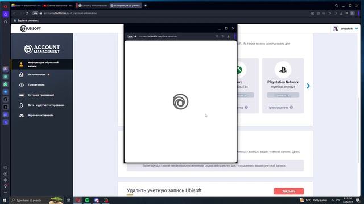Click the PlayStation Network logo icon
The width and height of the screenshot is (364, 204).
click(x=283, y=70)
